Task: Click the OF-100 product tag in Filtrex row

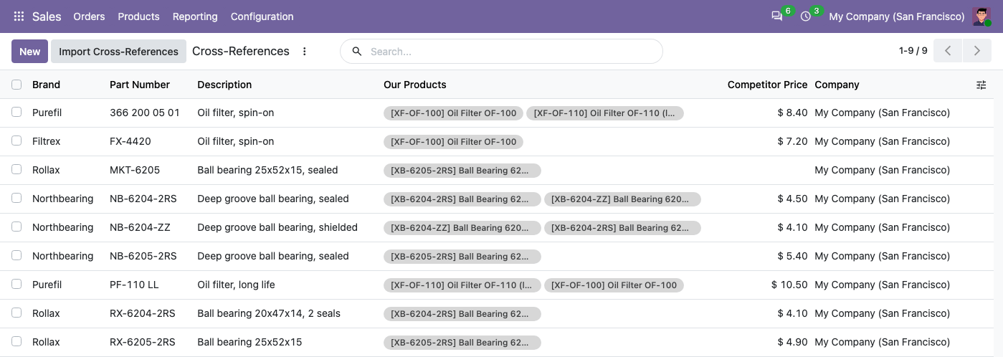Action: pyautogui.click(x=453, y=142)
